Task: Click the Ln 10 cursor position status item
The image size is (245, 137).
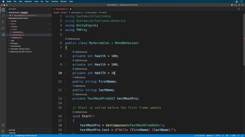Action: [199, 135]
